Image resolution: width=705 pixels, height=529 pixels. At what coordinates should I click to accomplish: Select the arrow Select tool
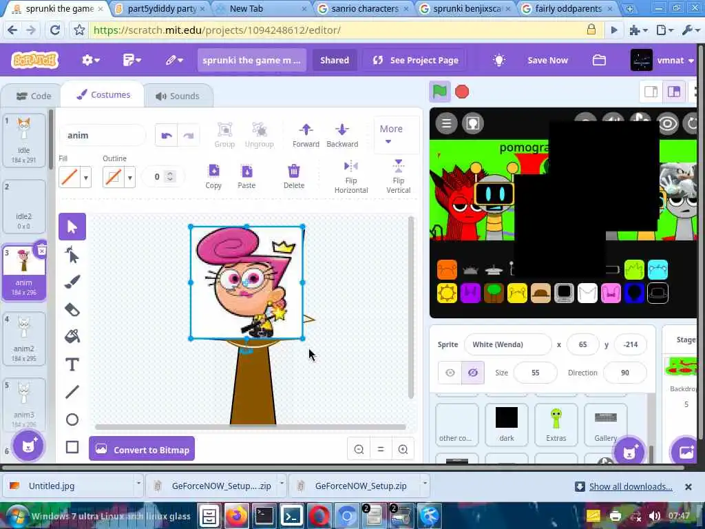pyautogui.click(x=72, y=227)
